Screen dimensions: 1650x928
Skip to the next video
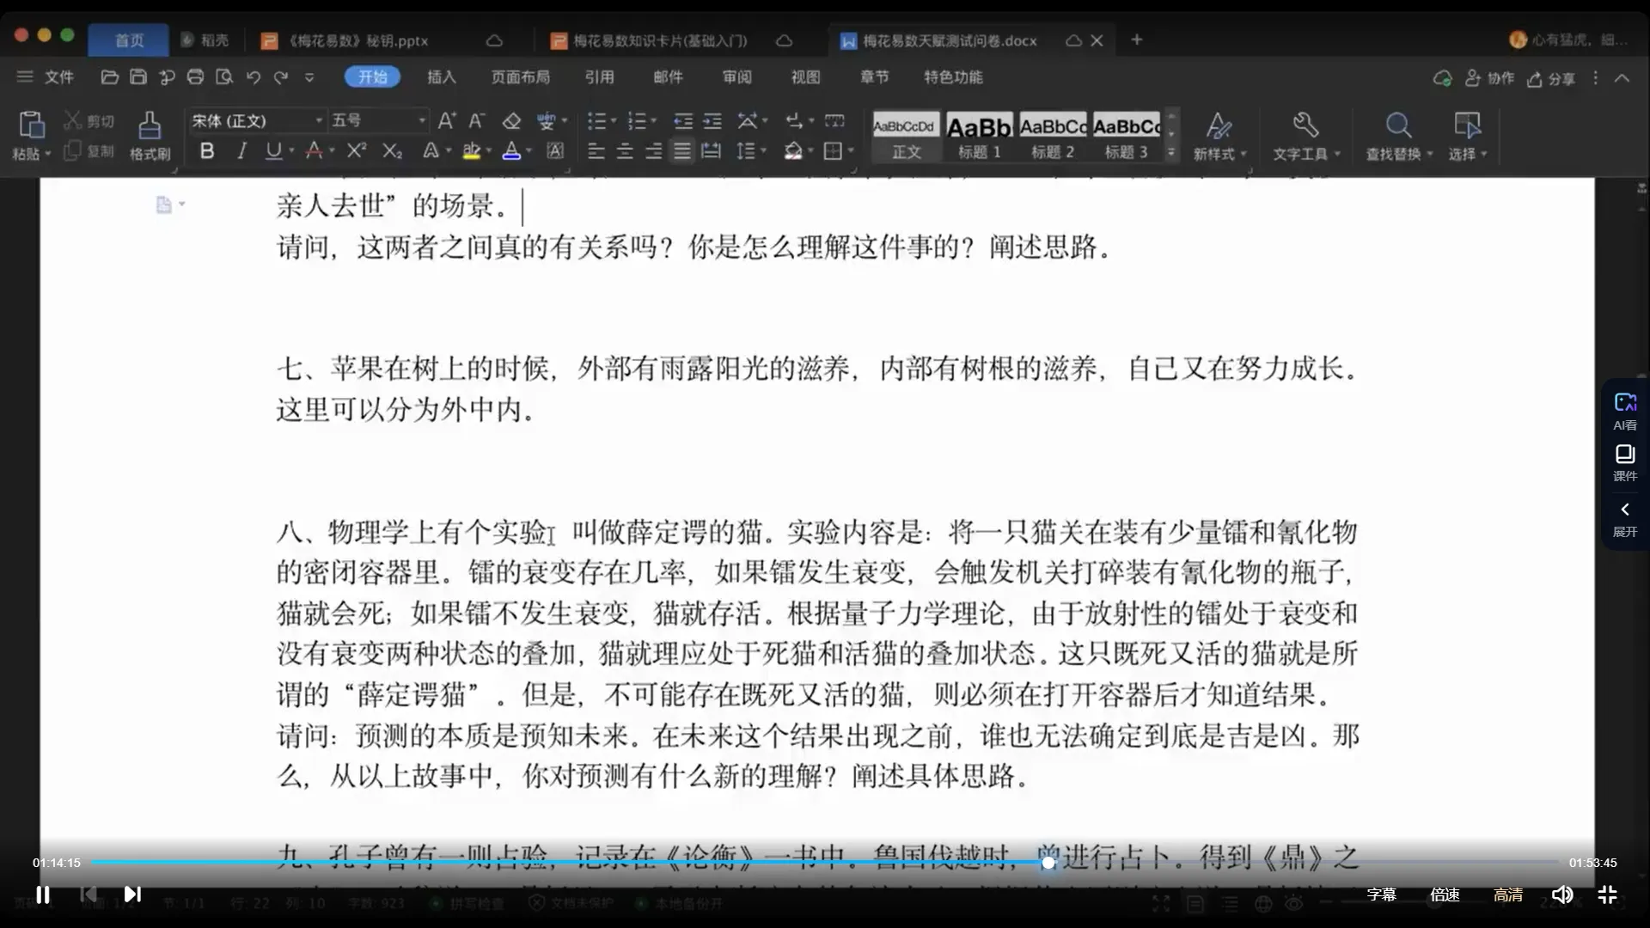[x=132, y=894]
